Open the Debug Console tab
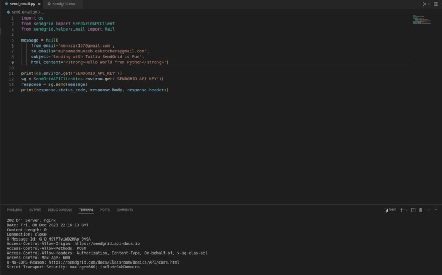 tap(60, 210)
